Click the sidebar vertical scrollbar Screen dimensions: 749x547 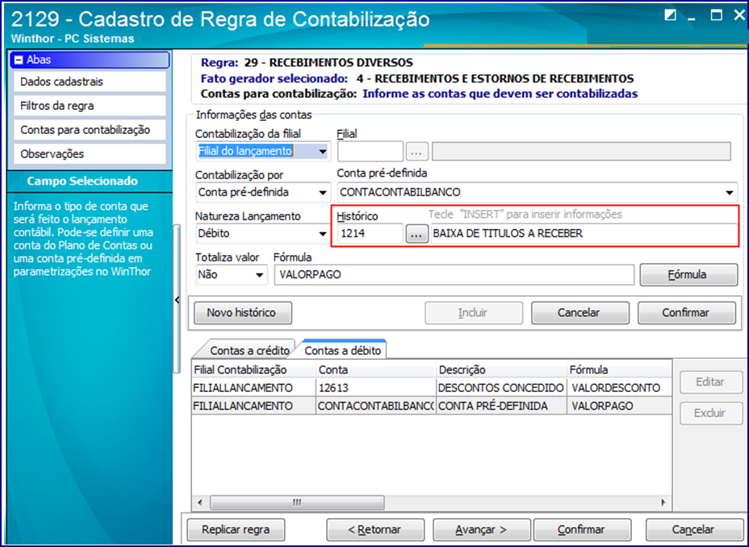[178, 299]
